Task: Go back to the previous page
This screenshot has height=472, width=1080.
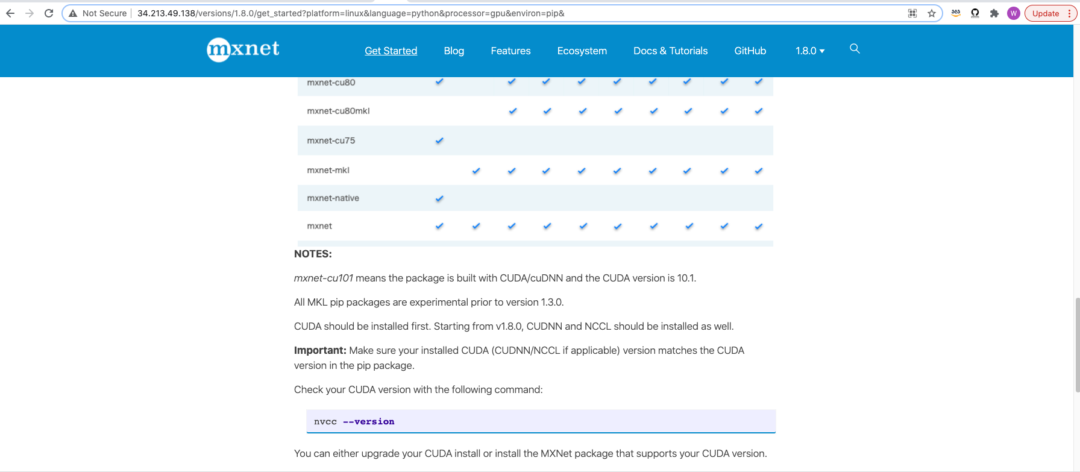Action: pos(10,13)
